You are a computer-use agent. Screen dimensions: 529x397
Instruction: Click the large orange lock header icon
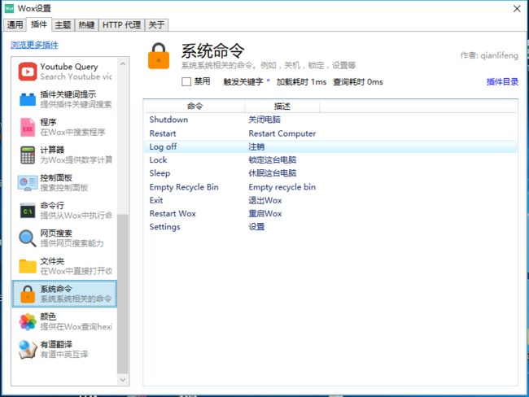(159, 56)
